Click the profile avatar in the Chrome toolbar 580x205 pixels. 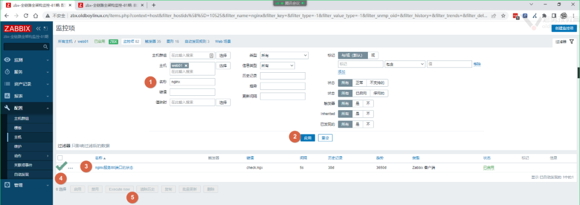pyautogui.click(x=564, y=16)
